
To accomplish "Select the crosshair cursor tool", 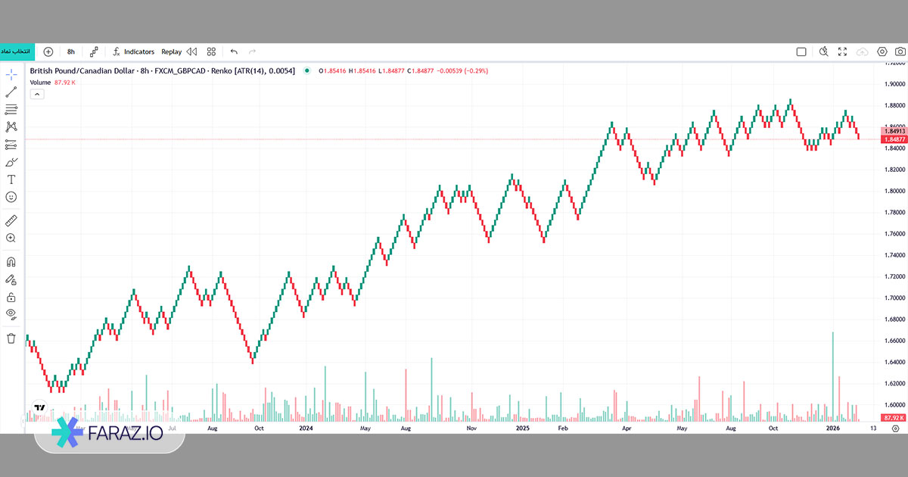I will [11, 74].
